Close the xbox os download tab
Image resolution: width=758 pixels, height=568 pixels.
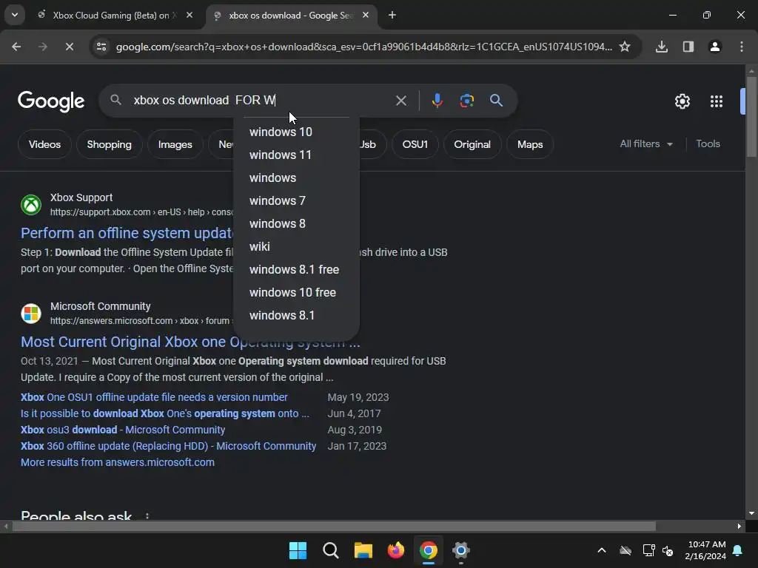coord(366,16)
